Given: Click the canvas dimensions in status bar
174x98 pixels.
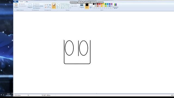Looking at the screenshot, I should coord(46,95).
